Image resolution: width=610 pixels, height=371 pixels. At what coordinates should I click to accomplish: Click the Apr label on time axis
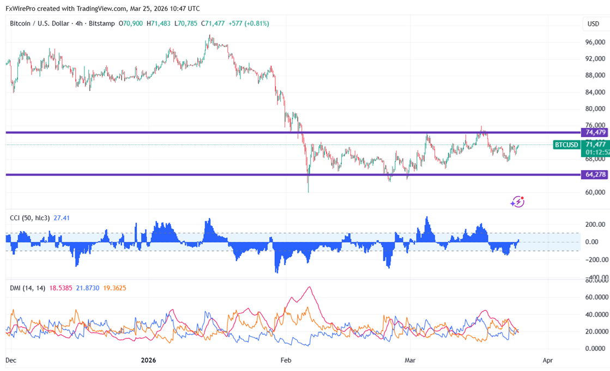pyautogui.click(x=548, y=360)
